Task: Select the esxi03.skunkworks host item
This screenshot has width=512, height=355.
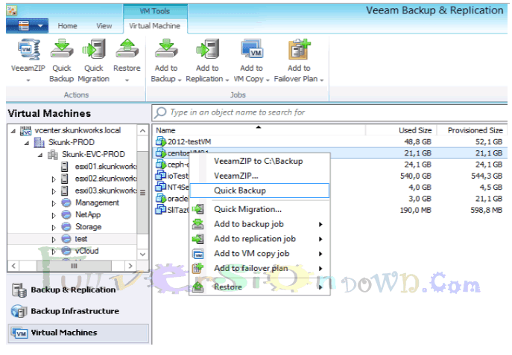Action: [x=106, y=191]
